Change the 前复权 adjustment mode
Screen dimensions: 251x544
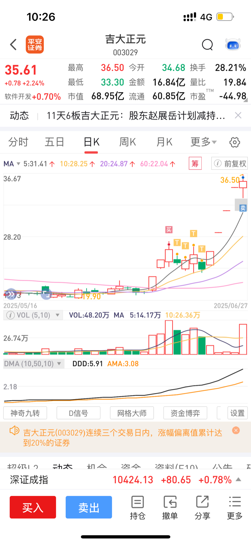point(229,163)
